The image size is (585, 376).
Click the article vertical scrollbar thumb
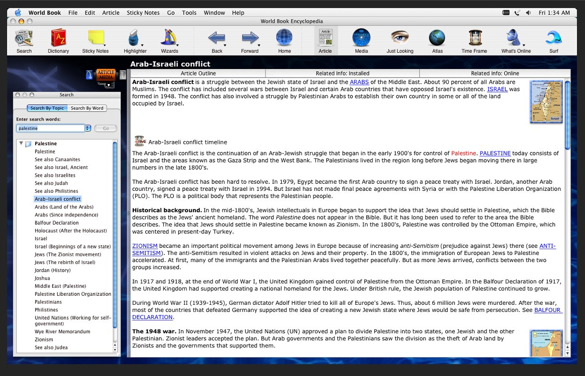[567, 115]
